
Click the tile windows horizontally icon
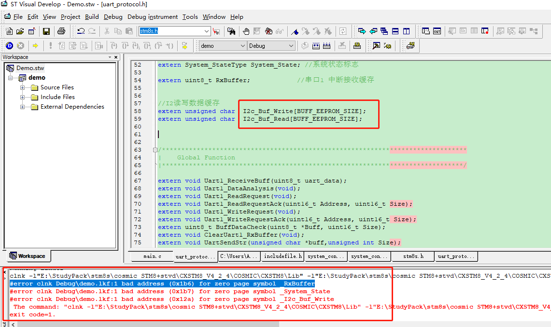(x=396, y=31)
